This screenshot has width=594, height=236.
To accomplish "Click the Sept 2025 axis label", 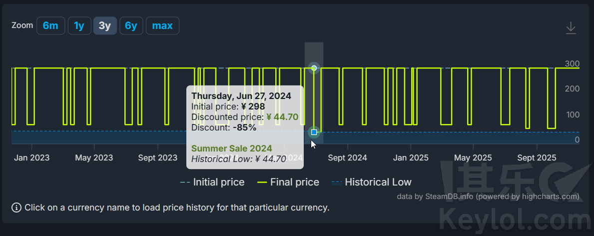I will click(x=537, y=158).
